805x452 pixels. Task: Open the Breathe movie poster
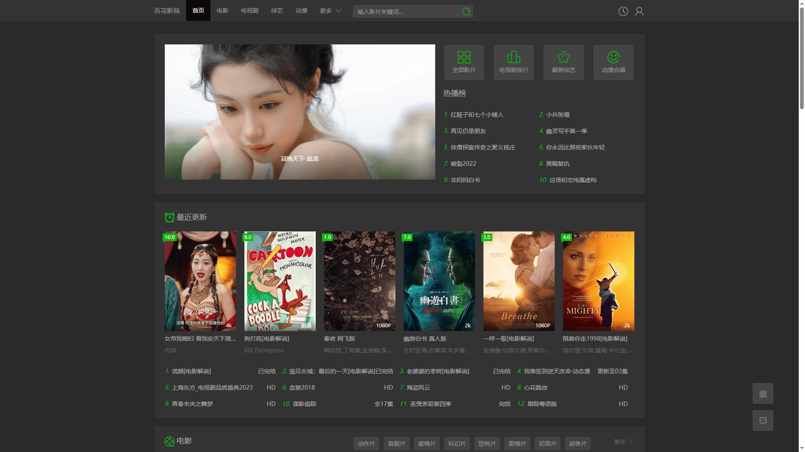pos(519,281)
